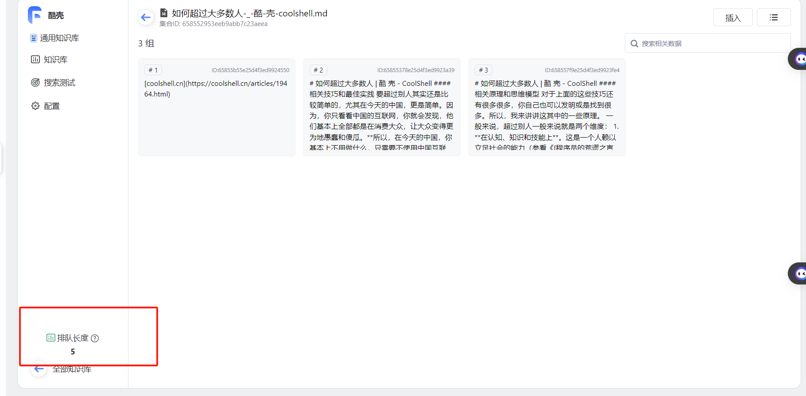Click the 3 组 group count label

[x=146, y=43]
